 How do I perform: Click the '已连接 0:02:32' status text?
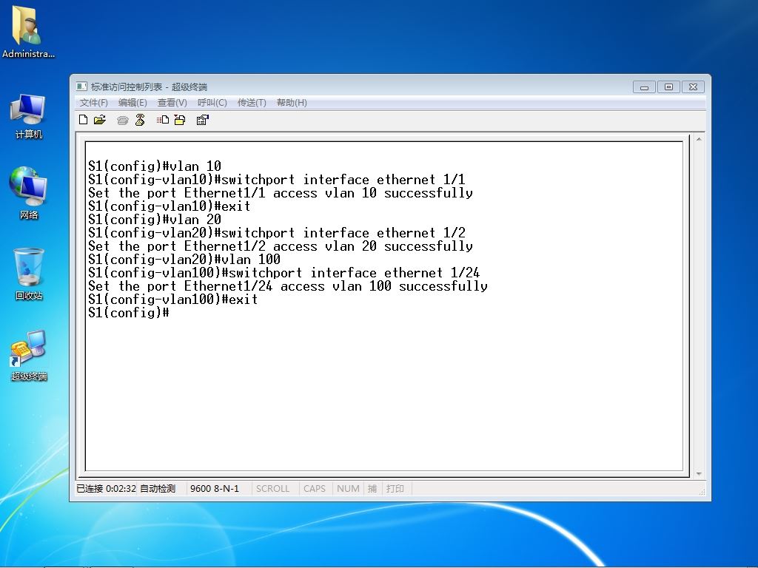(107, 488)
